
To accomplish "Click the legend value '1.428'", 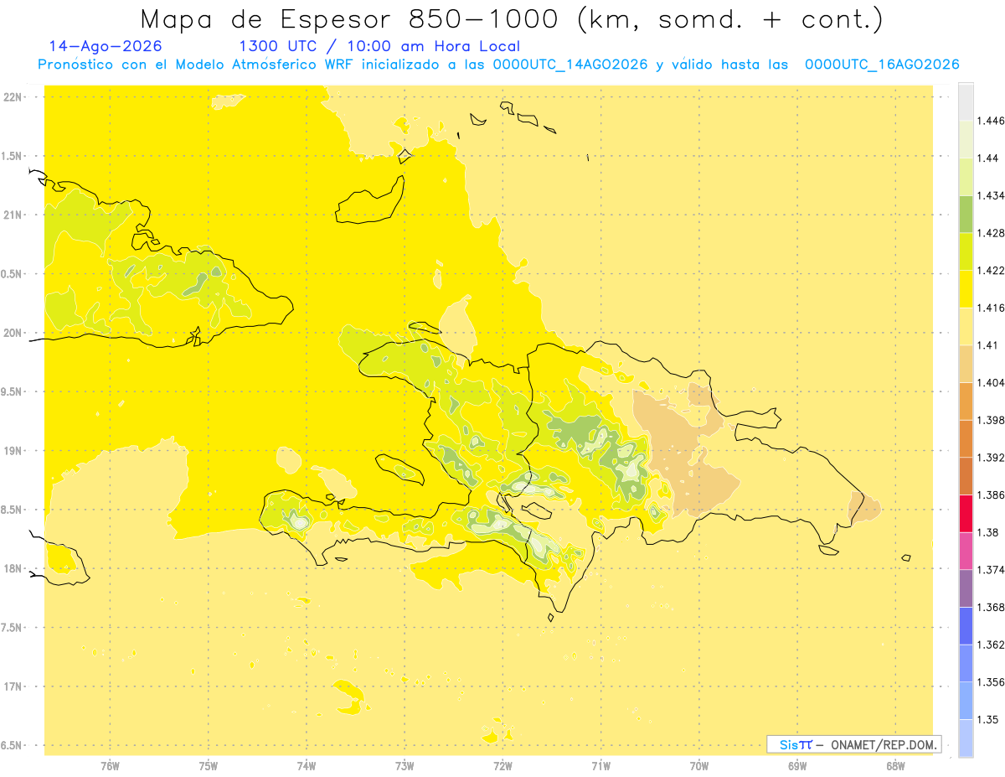I will coord(991,233).
